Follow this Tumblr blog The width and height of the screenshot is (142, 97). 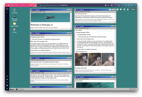pyautogui.click(x=133, y=9)
